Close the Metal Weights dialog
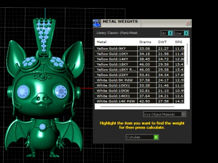This screenshot has height=163, width=218. [188, 23]
